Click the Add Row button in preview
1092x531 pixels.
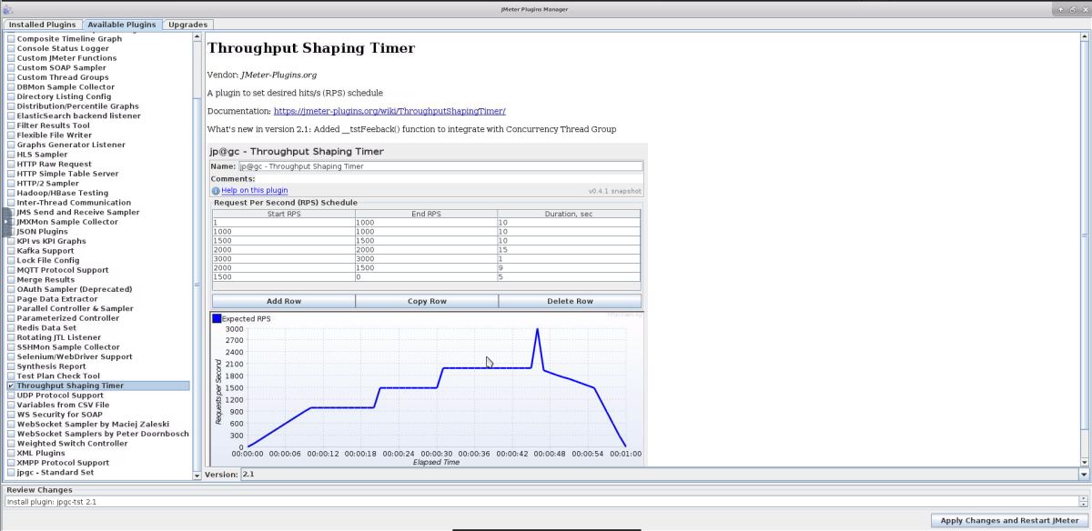click(284, 301)
